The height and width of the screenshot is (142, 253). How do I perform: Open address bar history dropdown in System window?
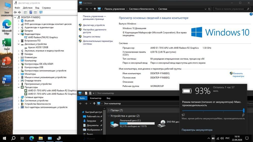click(205, 9)
